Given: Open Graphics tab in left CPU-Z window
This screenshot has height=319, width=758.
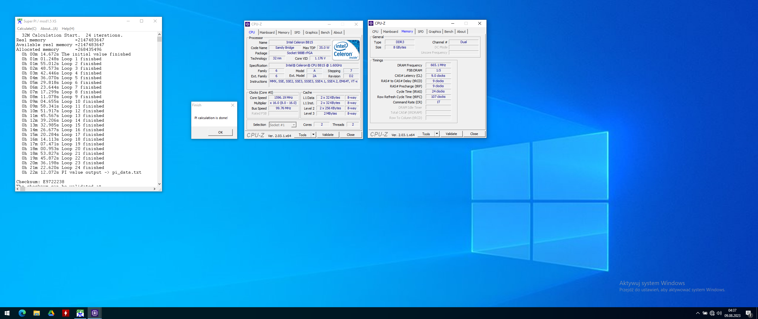Looking at the screenshot, I should 311,32.
